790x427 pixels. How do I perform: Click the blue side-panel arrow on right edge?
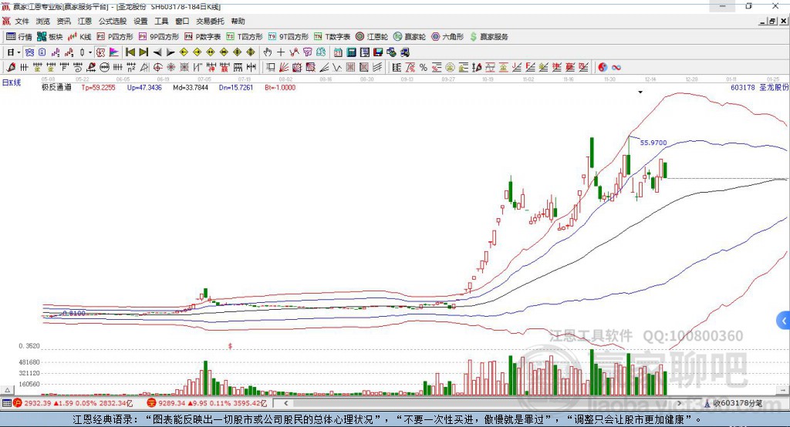[784, 320]
